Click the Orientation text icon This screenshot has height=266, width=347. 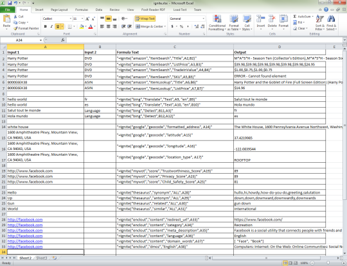(x=123, y=19)
